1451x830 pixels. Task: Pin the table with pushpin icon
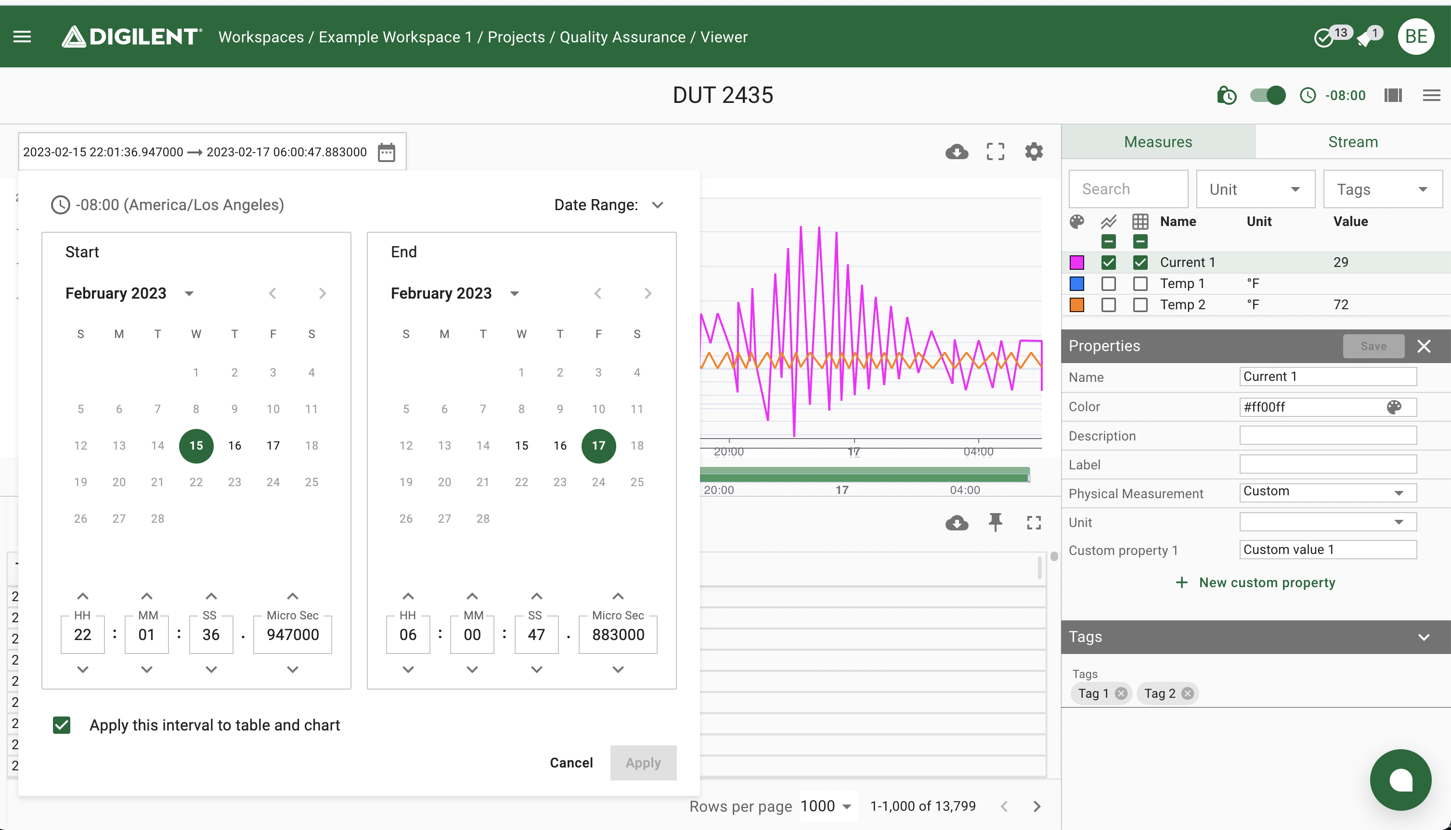pos(996,523)
